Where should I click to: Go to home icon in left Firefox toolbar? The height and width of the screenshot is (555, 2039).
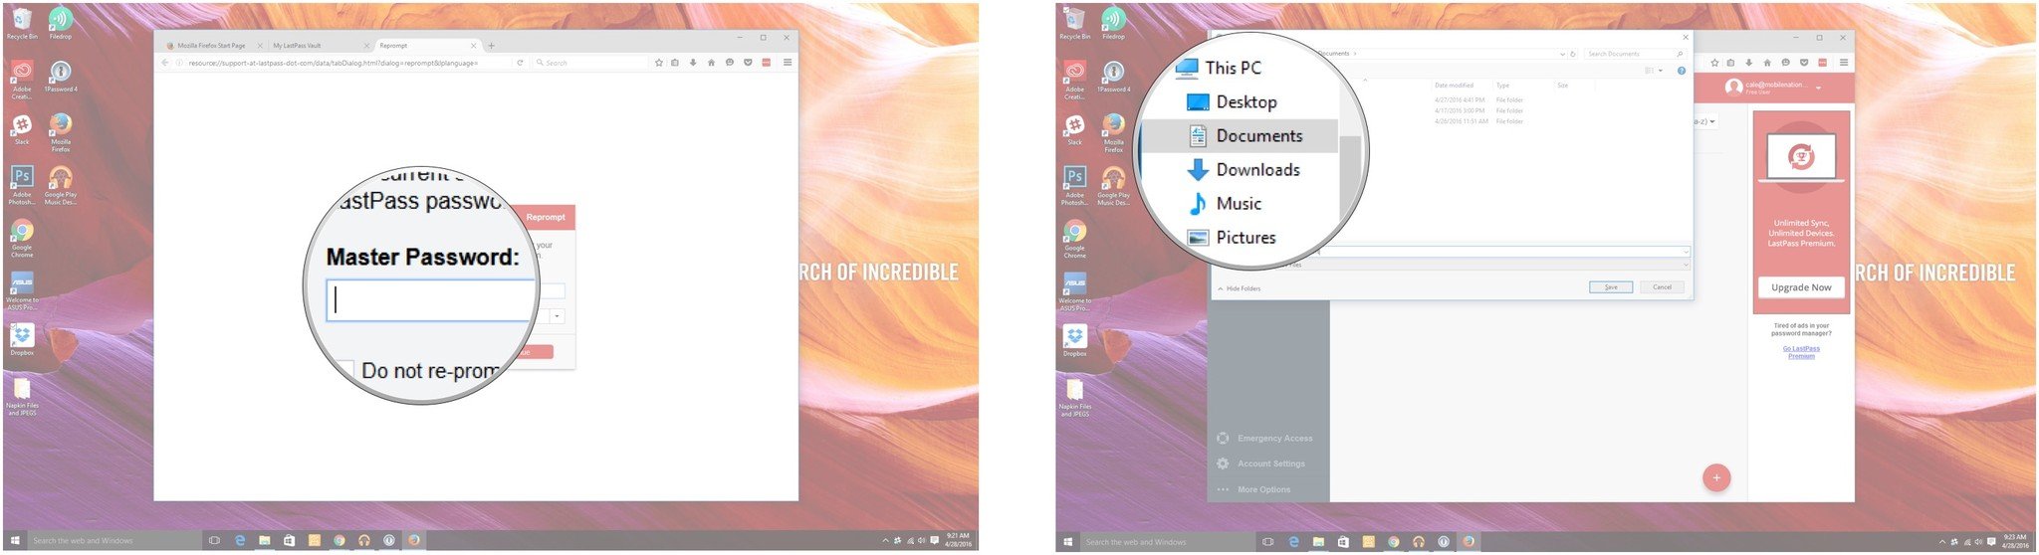[x=711, y=63]
